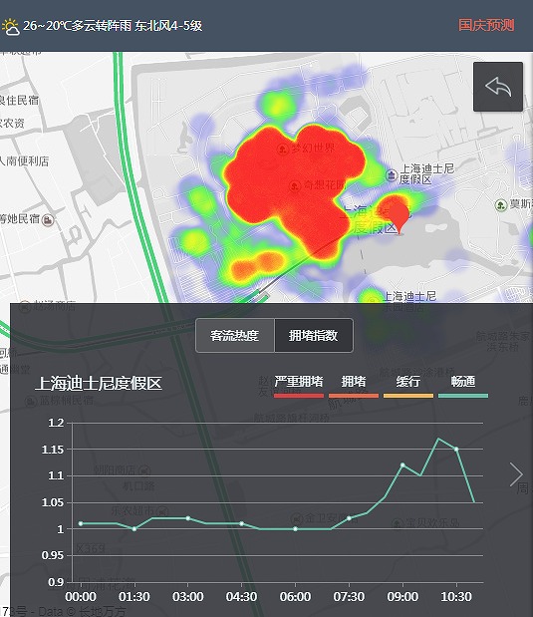Image resolution: width=533 pixels, height=617 pixels.
Task: Click the 上海迪士尼度假区 chart title
Action: (99, 383)
